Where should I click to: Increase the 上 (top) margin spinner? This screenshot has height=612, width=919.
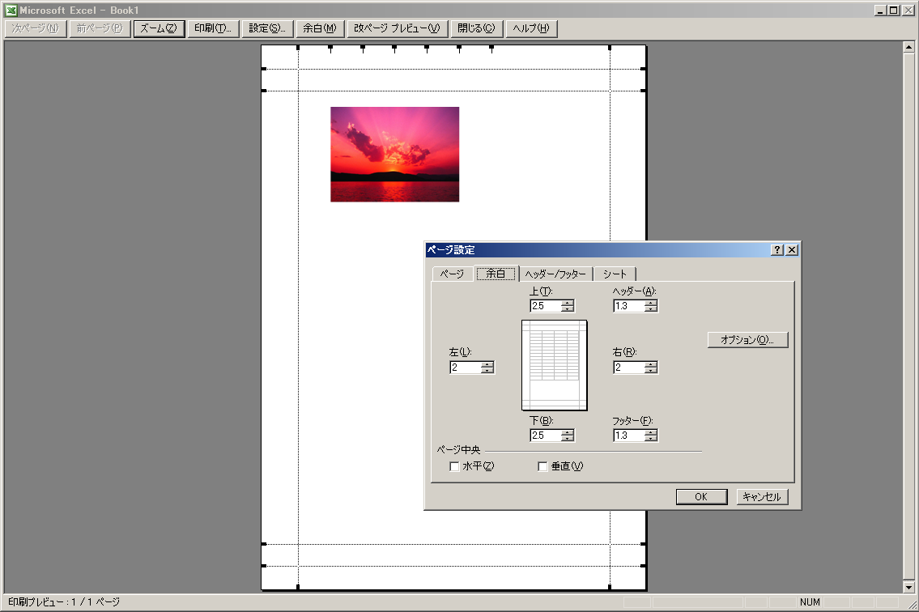568,303
